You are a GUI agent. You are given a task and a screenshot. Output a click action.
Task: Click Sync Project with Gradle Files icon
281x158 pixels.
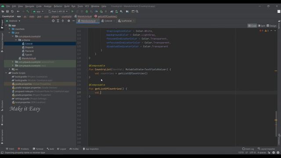tap(112, 11)
